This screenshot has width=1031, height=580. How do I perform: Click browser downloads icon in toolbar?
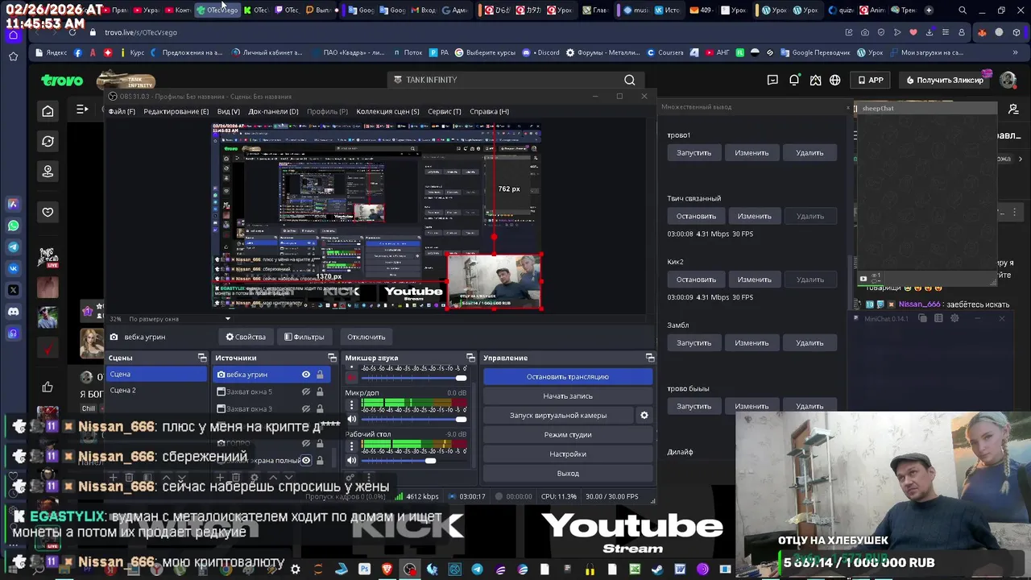tap(930, 32)
